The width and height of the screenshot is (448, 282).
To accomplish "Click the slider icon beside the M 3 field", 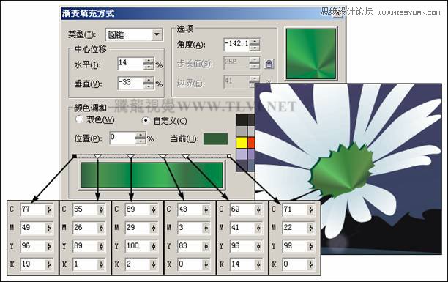I will click(206, 229).
